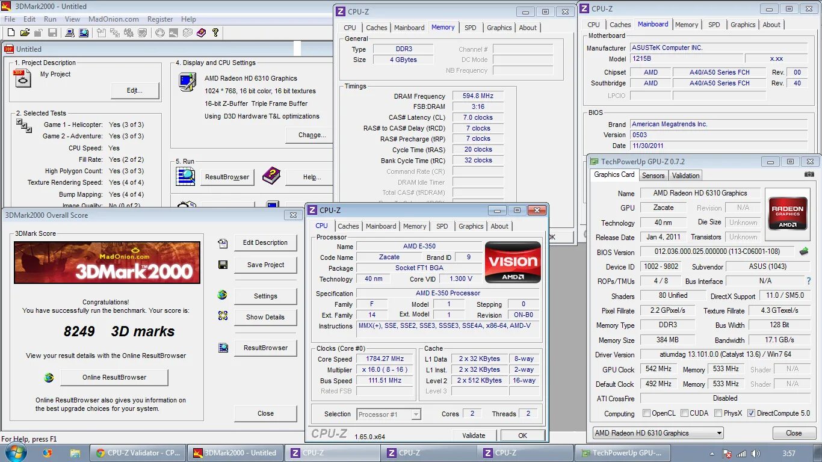Image resolution: width=822 pixels, height=462 pixels.
Task: Toggle the DirectCompute 5.0 checkbox
Action: [x=751, y=413]
